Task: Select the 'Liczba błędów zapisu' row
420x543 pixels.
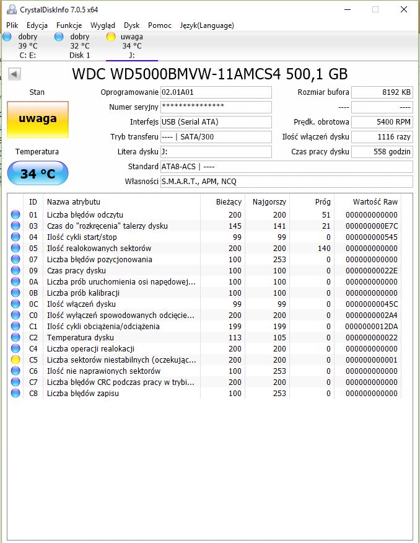Action: click(204, 393)
